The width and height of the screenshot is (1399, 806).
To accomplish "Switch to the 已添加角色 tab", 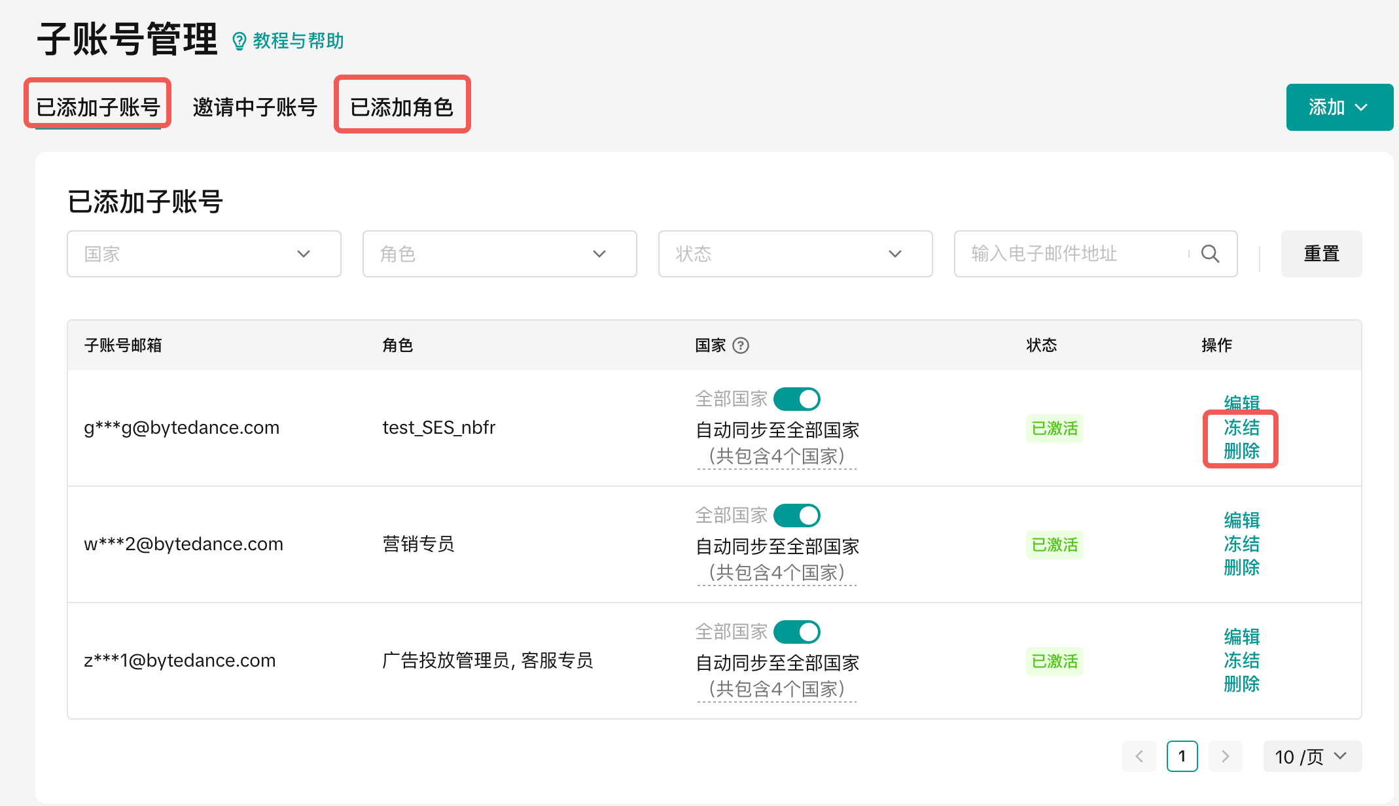I will pos(402,107).
